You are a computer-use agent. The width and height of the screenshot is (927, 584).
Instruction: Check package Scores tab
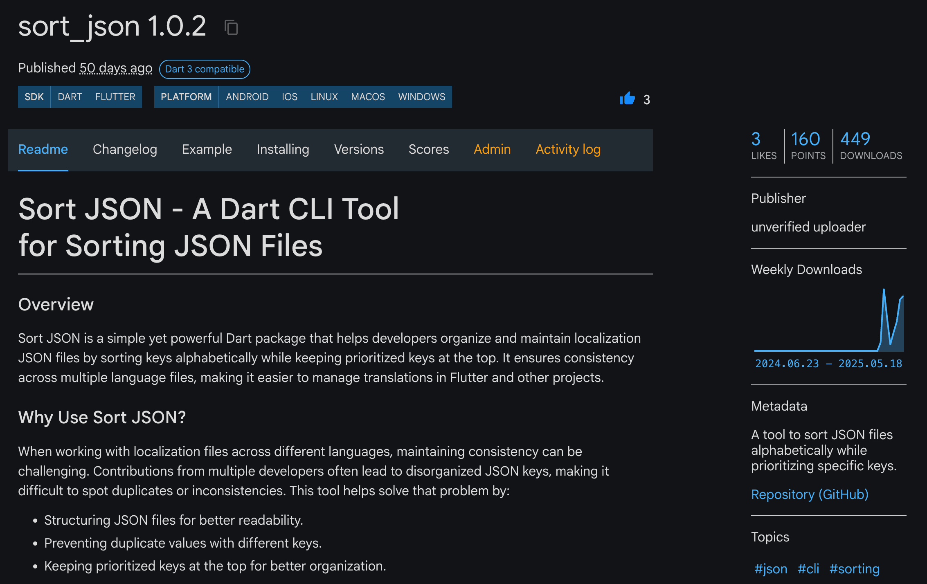pyautogui.click(x=429, y=150)
